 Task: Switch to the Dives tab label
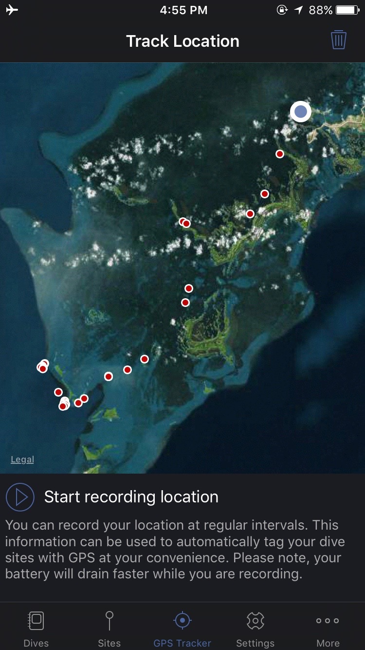coord(36,643)
